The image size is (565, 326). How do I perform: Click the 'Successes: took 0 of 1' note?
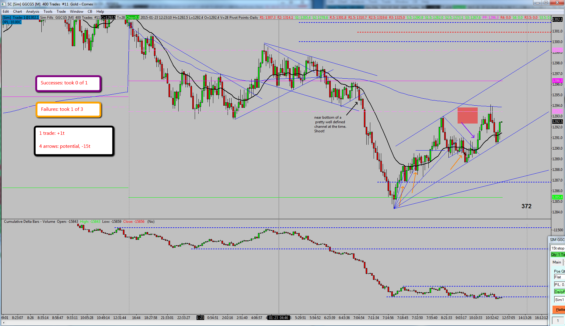(68, 83)
